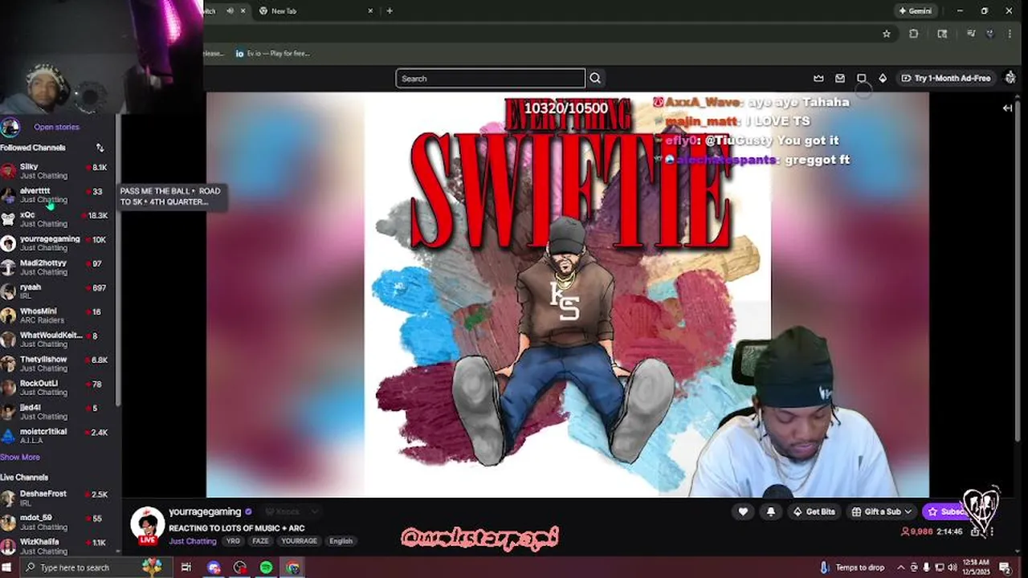Show hidden system tray icons chevron
This screenshot has height=578, width=1028.
tap(900, 568)
